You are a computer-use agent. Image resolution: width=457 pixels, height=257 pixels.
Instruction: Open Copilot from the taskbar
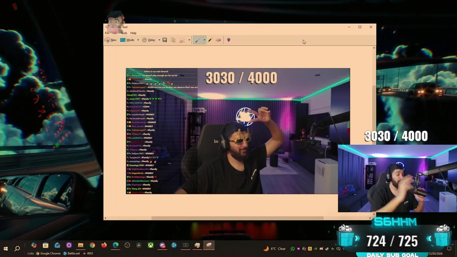coord(34,245)
